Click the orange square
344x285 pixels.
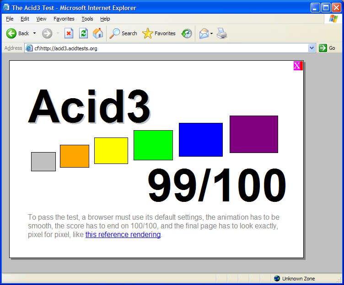coord(75,156)
